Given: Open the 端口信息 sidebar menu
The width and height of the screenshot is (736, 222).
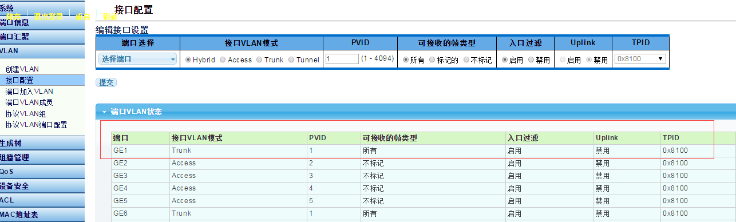Looking at the screenshot, I should point(42,22).
